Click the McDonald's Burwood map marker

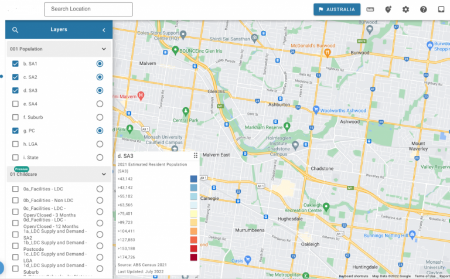tap(328, 53)
